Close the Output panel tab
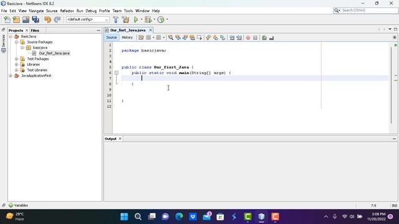Viewport: 399px width, 224px height. tap(120, 139)
